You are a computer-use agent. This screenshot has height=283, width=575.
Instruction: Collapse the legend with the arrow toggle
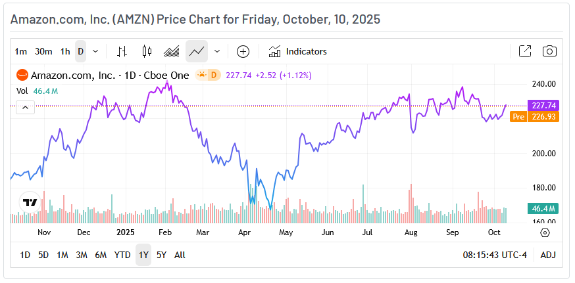click(25, 107)
